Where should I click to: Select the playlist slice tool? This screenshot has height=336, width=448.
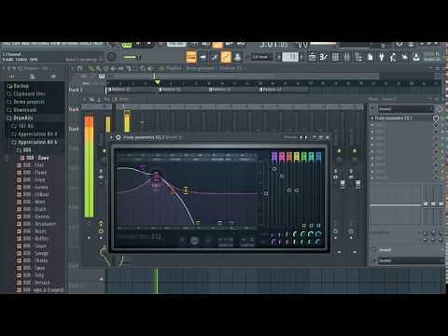(x=128, y=68)
